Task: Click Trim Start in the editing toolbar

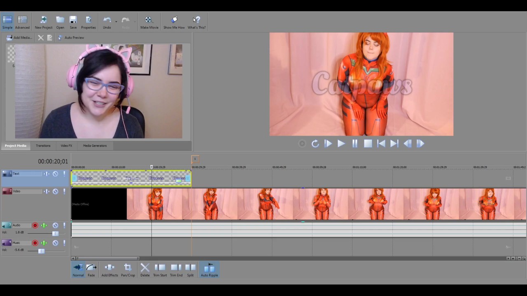Action: 160,270
